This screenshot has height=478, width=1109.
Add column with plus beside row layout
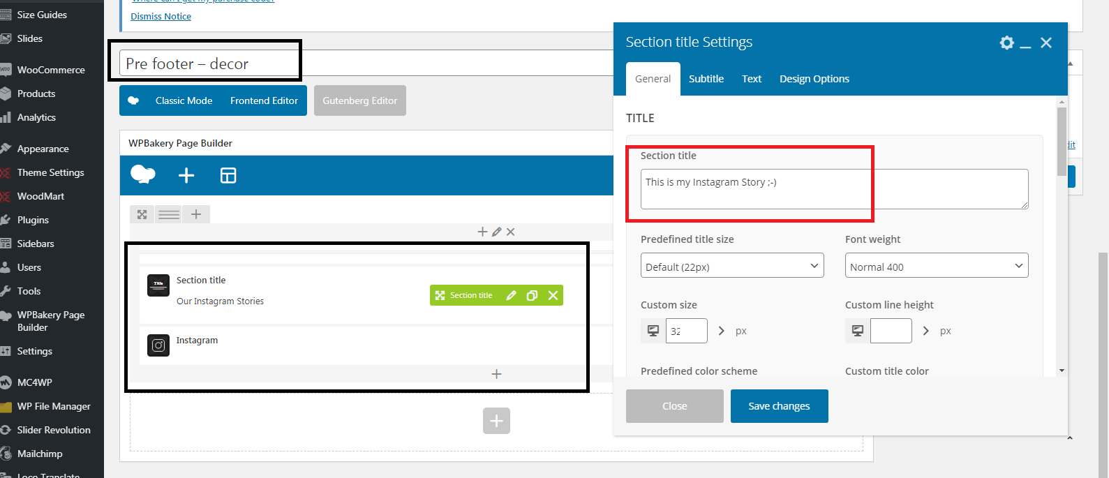(x=196, y=214)
